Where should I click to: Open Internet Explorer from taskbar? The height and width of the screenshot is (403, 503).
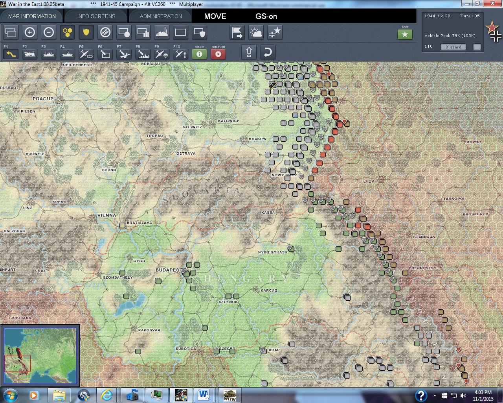click(107, 395)
